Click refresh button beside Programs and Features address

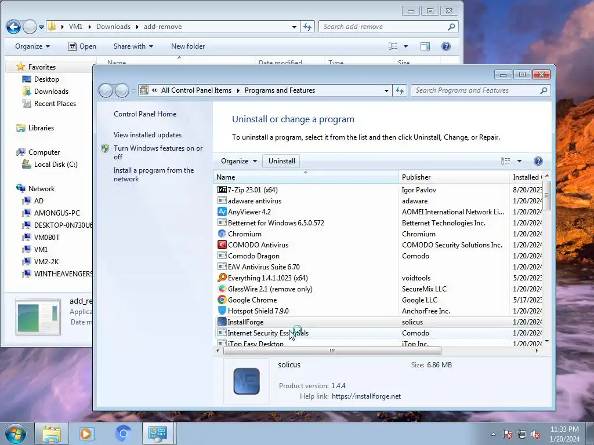400,90
